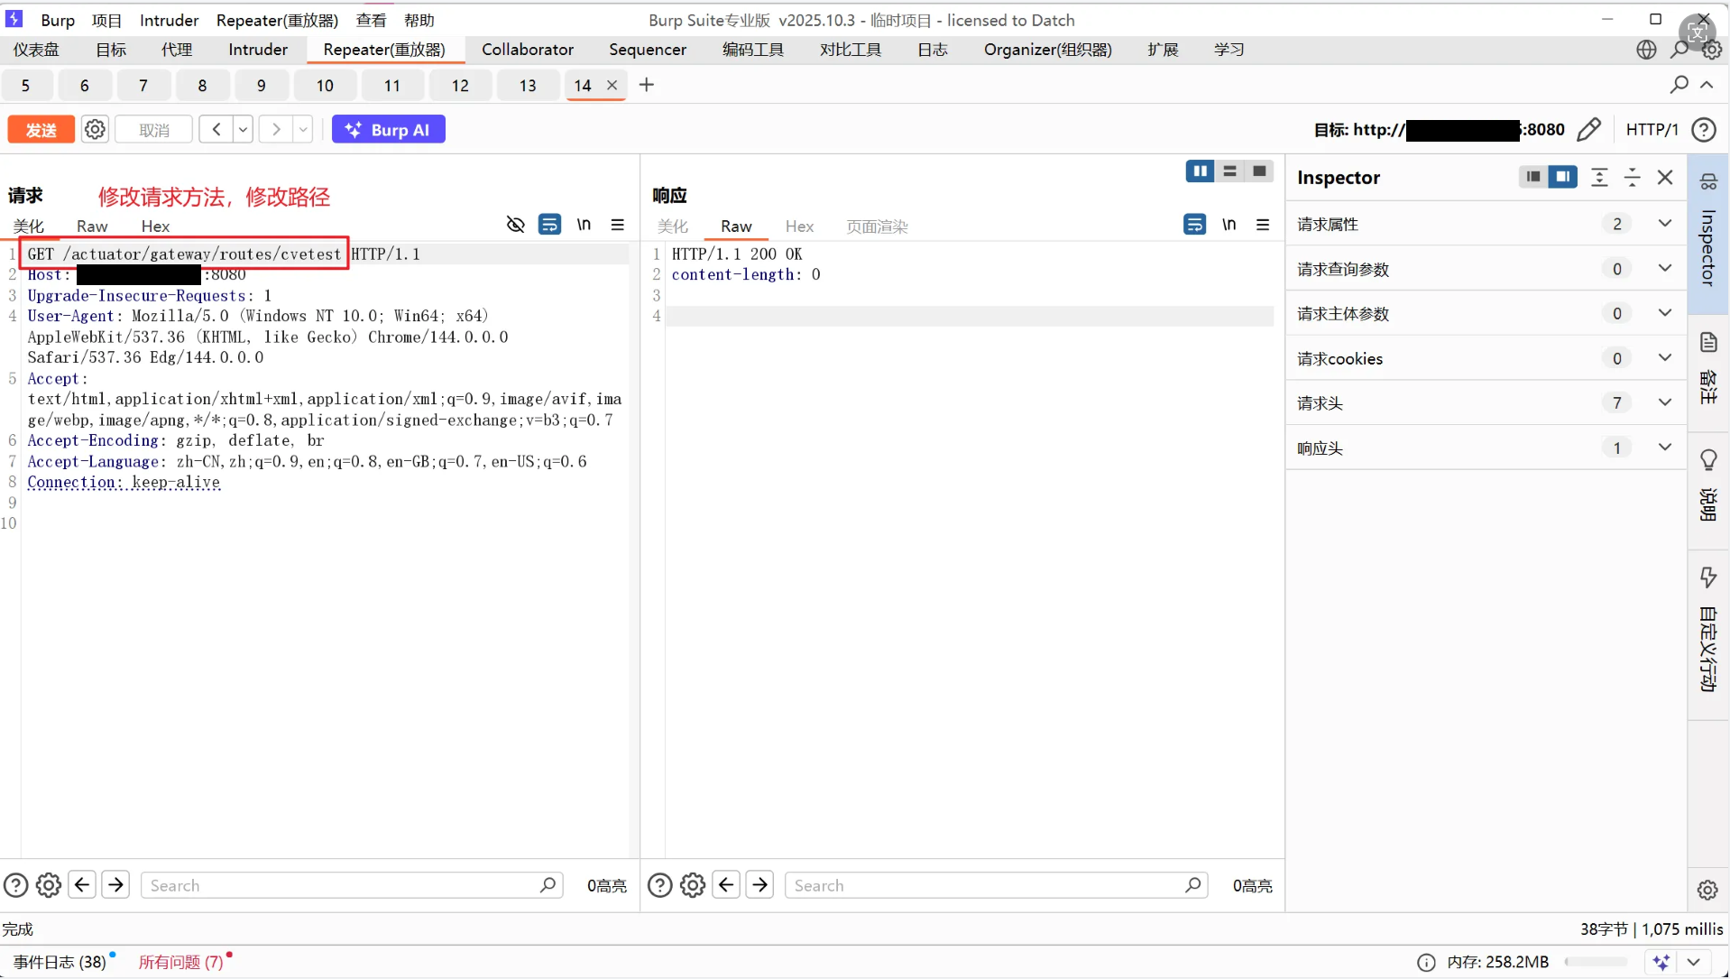Toggle show newlines \n in request
The height and width of the screenshot is (979, 1730).
pos(584,225)
